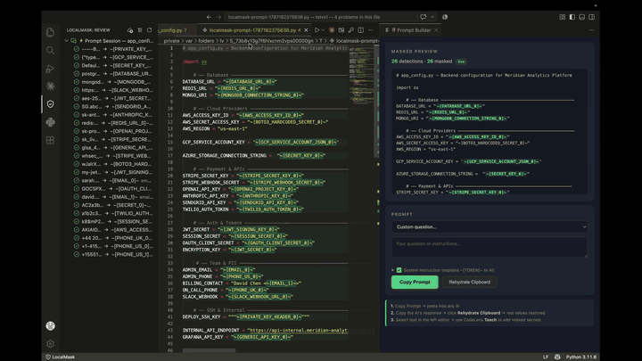The image size is (642, 361).
Task: Run the Python file with the play icon
Action: [x=317, y=30]
